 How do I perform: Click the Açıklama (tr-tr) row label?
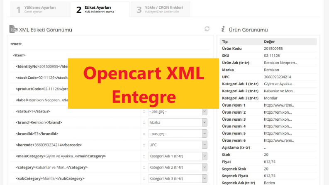pyautogui.click(x=236, y=148)
